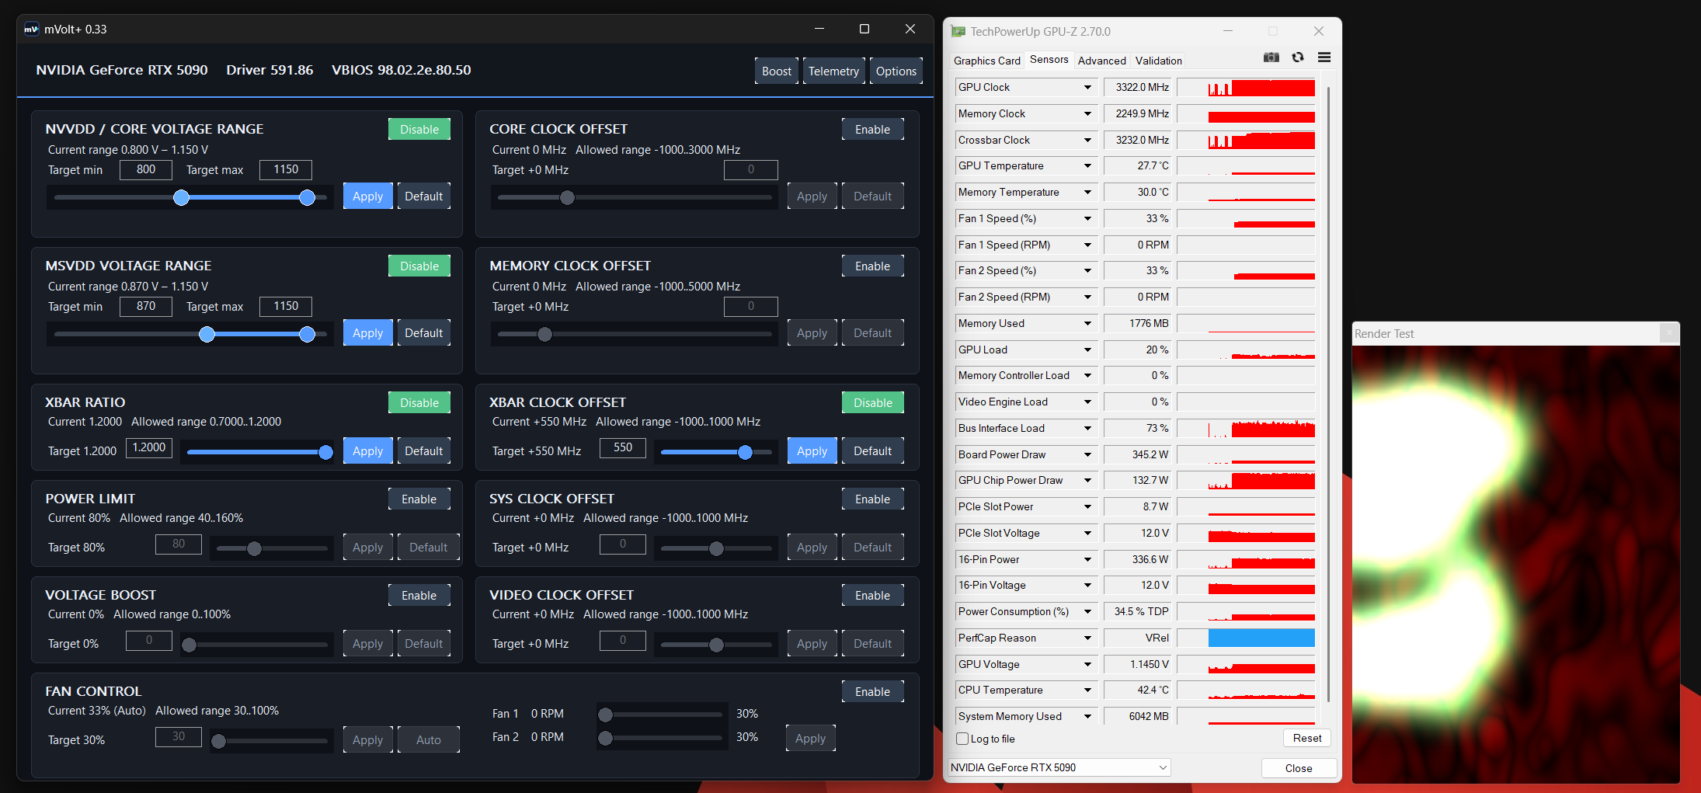Open the Board Power Draw dropdown
This screenshot has width=1701, height=793.
(x=1087, y=455)
